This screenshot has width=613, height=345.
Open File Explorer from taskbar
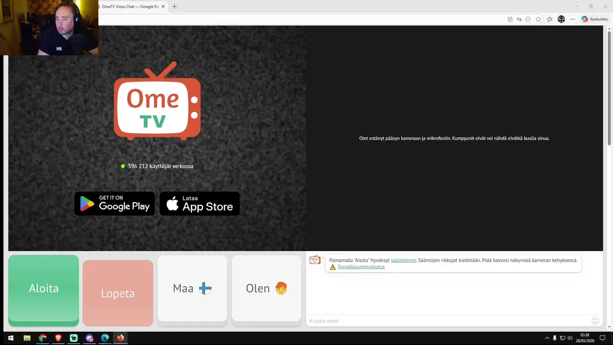(27, 338)
